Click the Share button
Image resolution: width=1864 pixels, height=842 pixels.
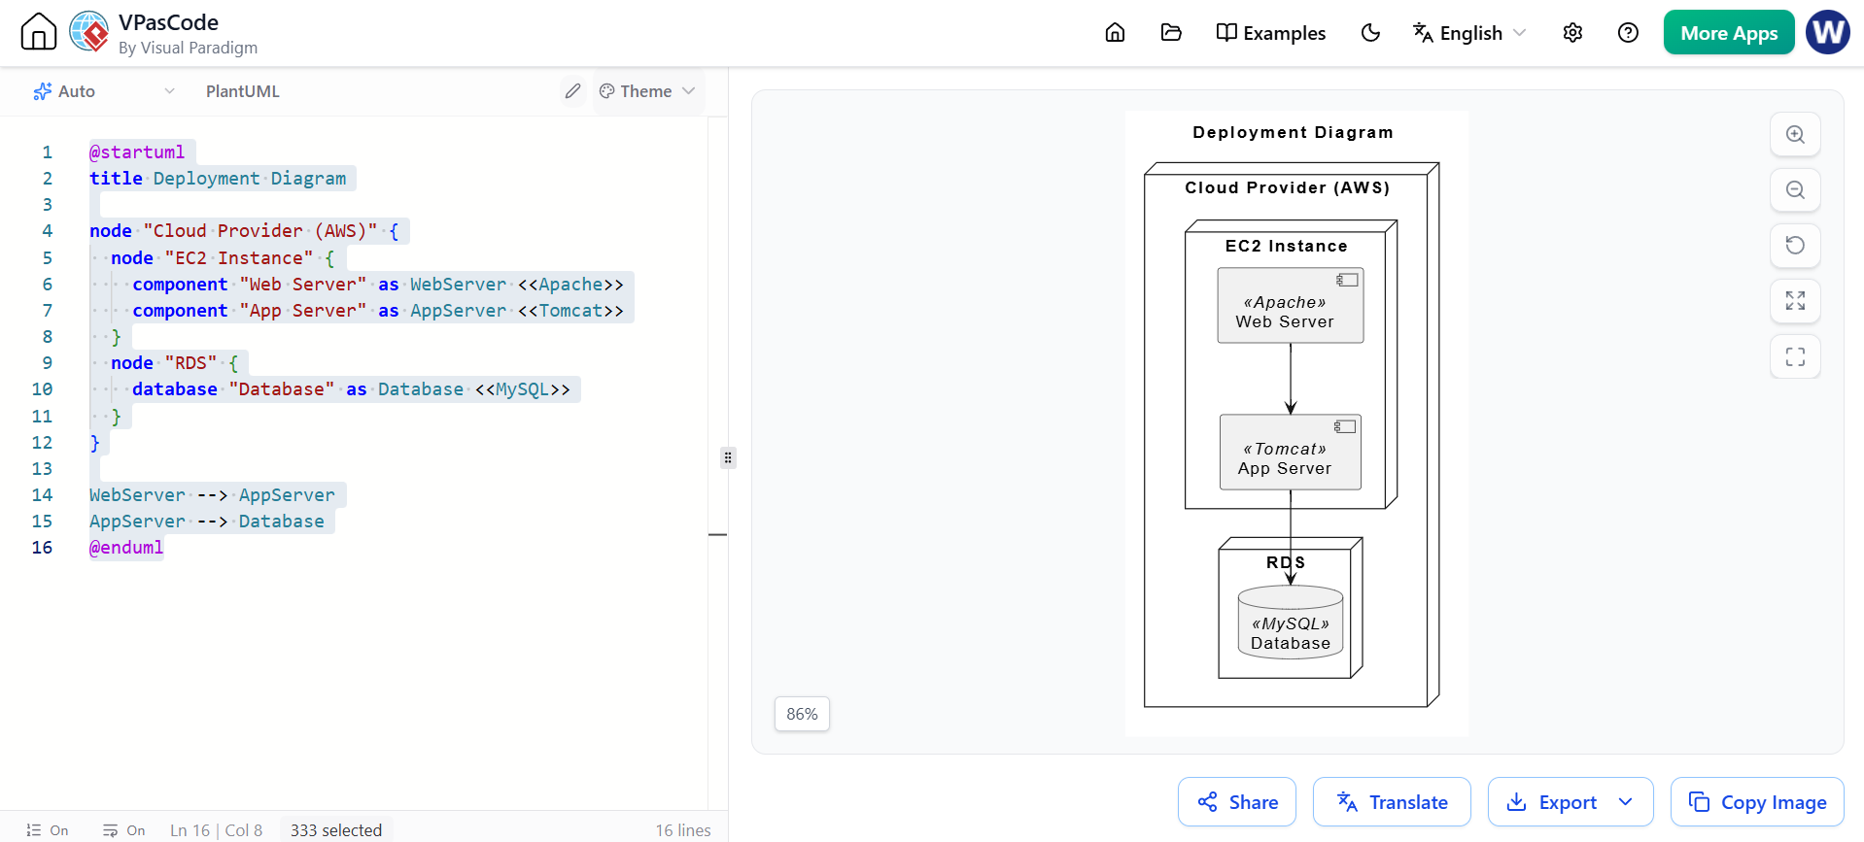click(x=1237, y=802)
